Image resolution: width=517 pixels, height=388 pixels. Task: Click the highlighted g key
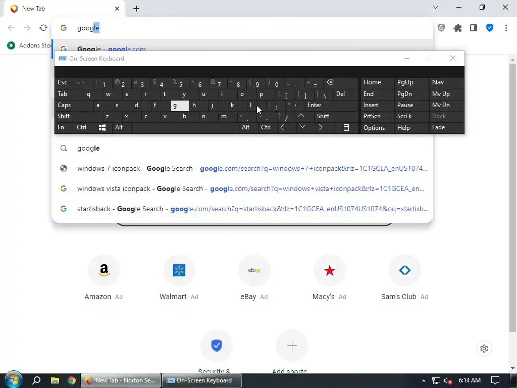(180, 106)
